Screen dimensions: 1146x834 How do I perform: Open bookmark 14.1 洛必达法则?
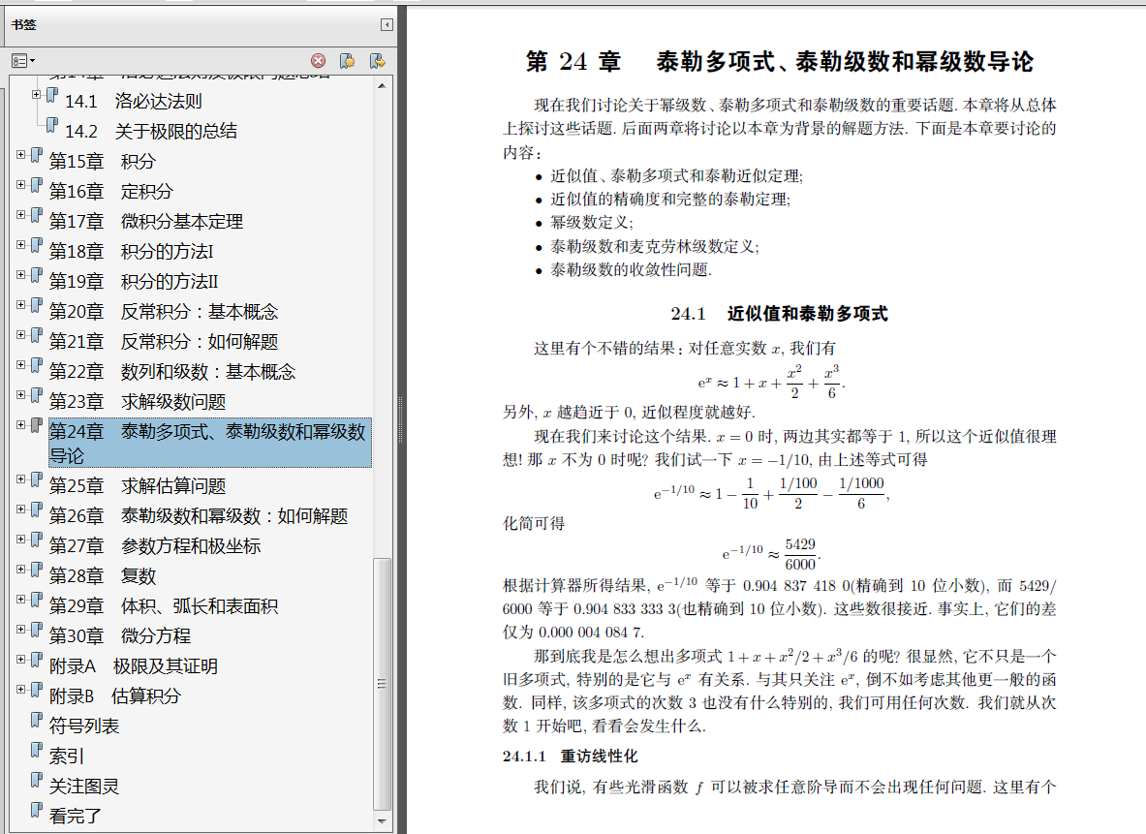(x=133, y=102)
